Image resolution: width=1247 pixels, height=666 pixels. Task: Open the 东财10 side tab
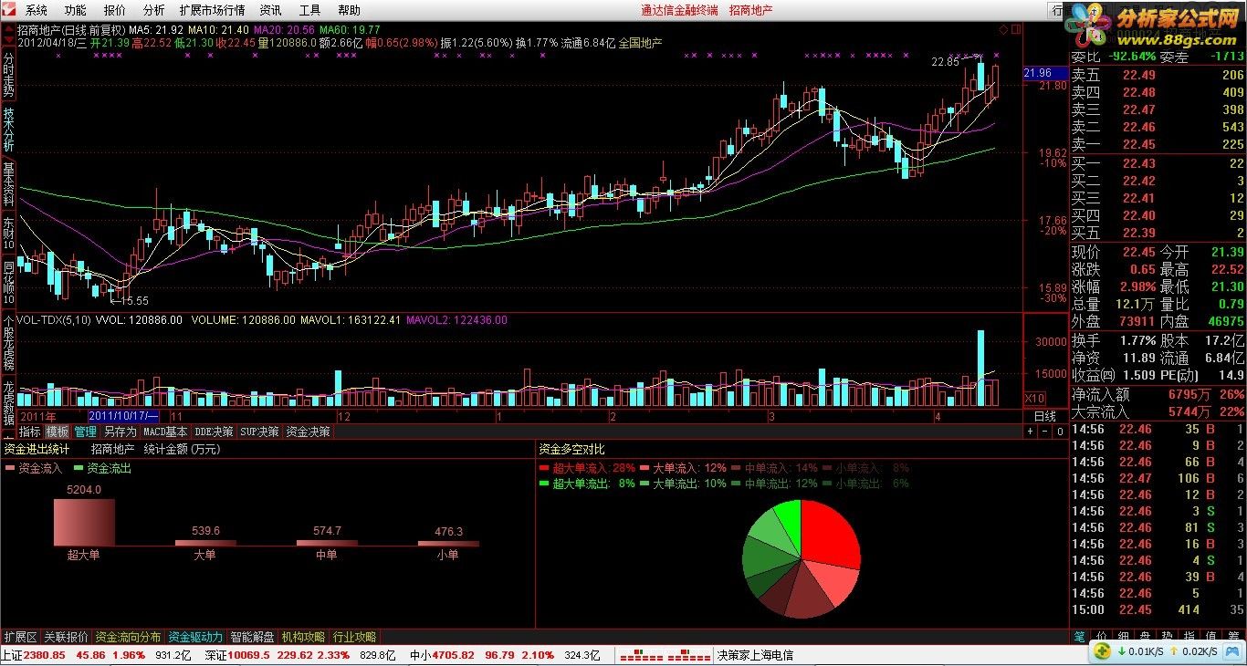(x=8, y=233)
